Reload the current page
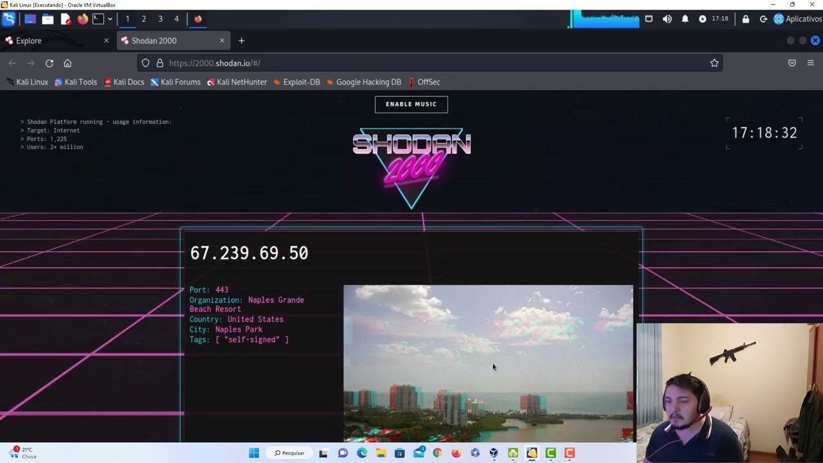The height and width of the screenshot is (463, 823). [x=49, y=63]
